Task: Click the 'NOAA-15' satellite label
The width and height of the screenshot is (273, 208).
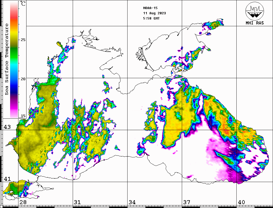Action: pyautogui.click(x=150, y=8)
